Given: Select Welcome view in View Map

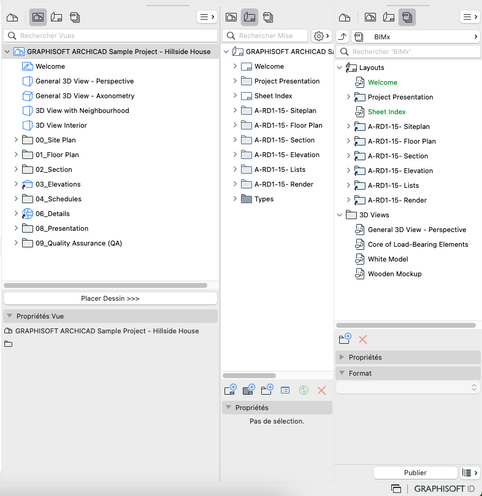Looking at the screenshot, I should tap(50, 66).
